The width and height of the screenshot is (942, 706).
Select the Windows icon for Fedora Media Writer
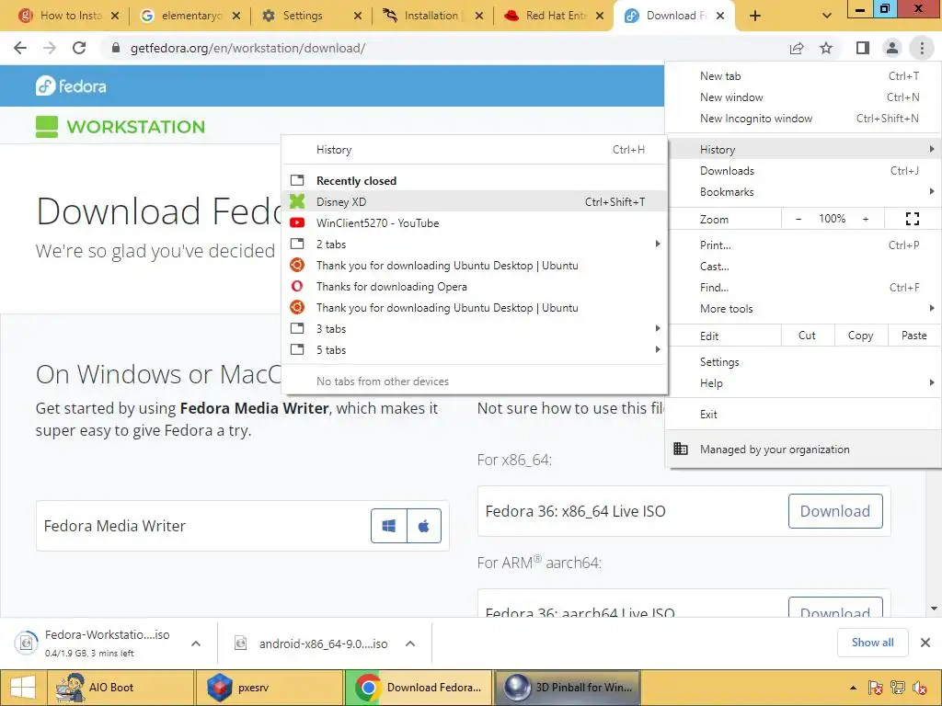[389, 526]
